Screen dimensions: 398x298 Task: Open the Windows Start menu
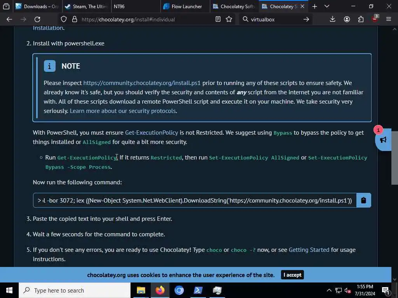(9, 290)
